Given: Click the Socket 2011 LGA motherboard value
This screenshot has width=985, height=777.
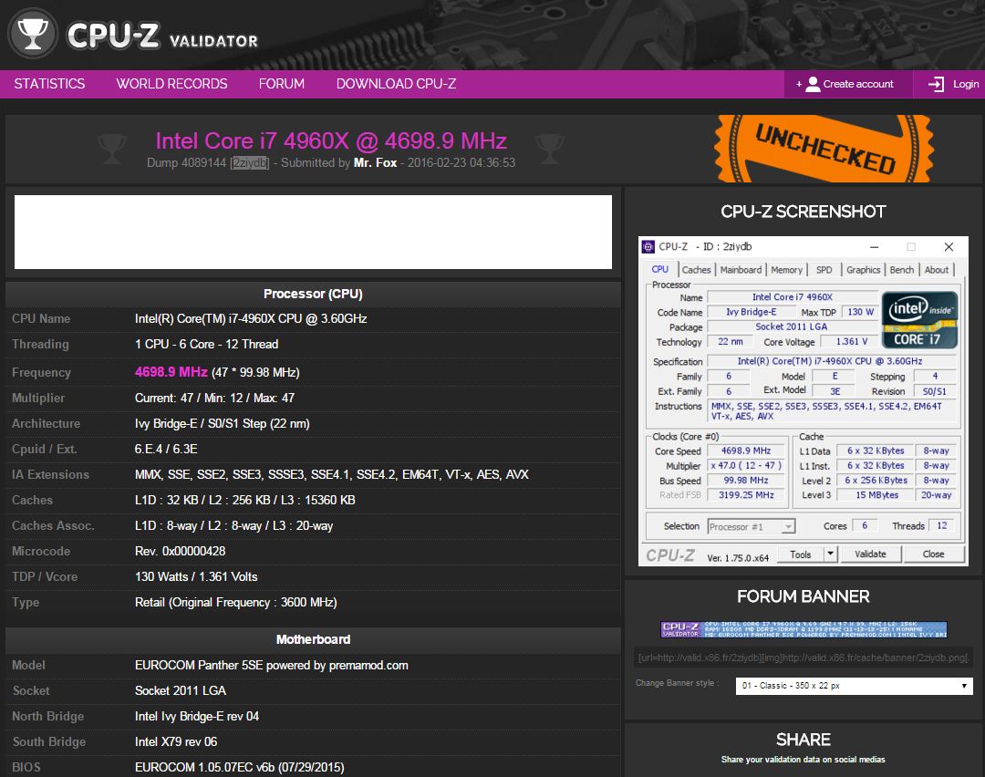Looking at the screenshot, I should coord(181,691).
